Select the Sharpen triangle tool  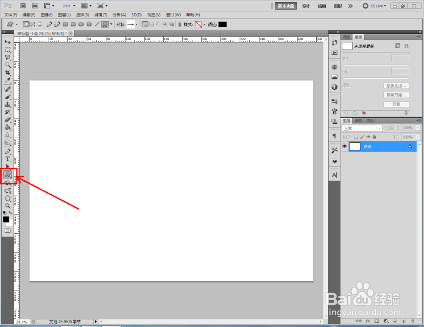pos(8,135)
